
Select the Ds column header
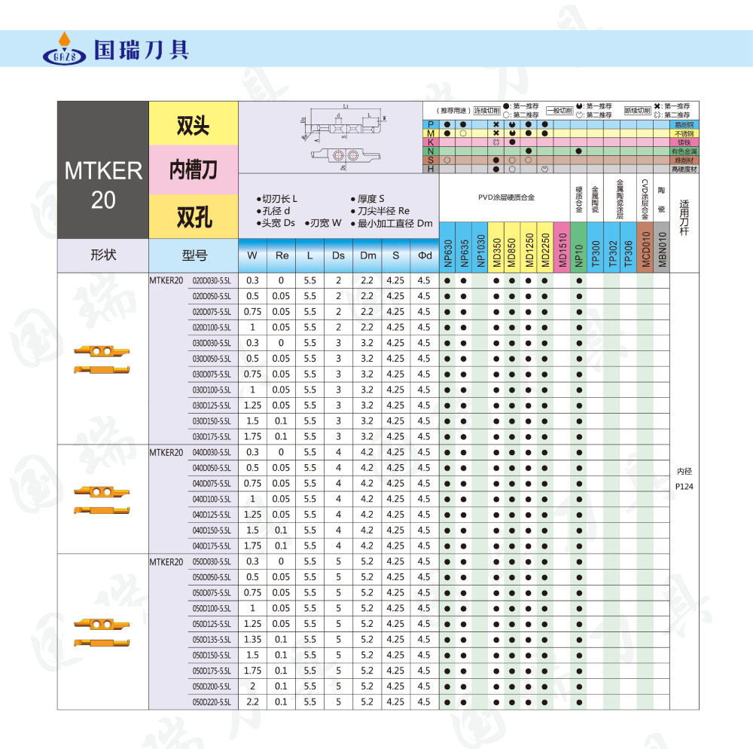click(x=339, y=255)
